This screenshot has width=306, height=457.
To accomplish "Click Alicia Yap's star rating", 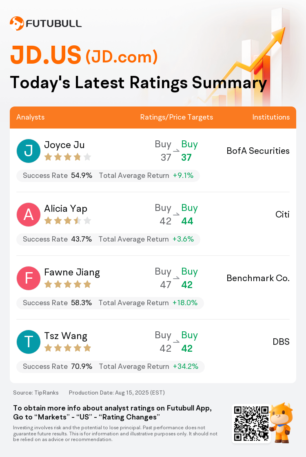I will [x=68, y=221].
